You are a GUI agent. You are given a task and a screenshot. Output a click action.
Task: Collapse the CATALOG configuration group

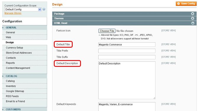[x=25, y=76]
